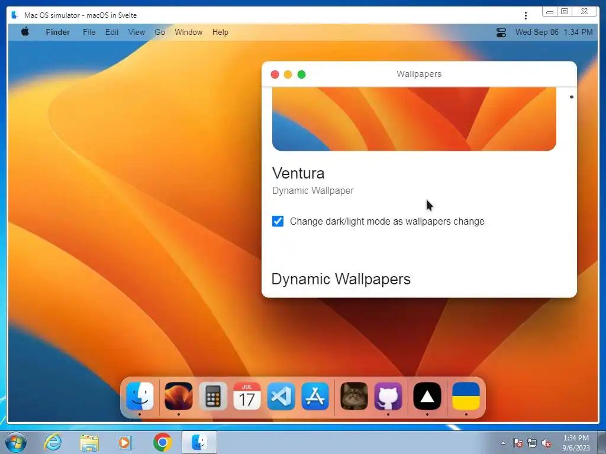This screenshot has width=606, height=454.
Task: Click the Windows Start orb
Action: coord(16,442)
